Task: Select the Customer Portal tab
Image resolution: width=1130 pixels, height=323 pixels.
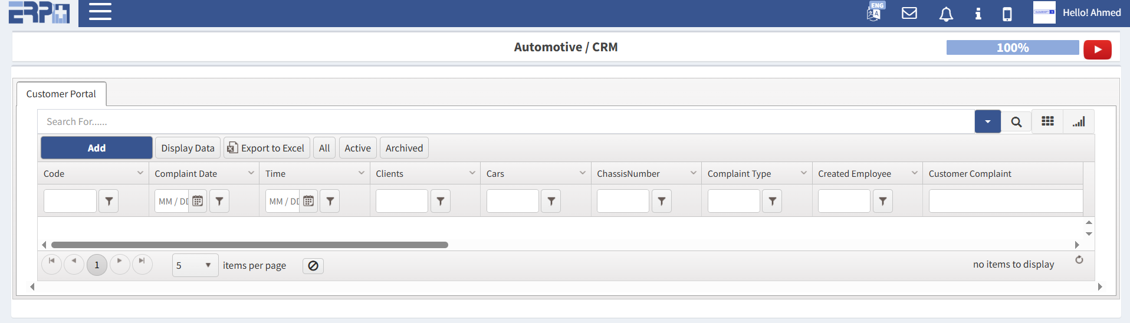Action: pyautogui.click(x=61, y=94)
